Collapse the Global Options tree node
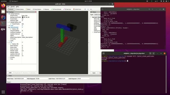 7,14
